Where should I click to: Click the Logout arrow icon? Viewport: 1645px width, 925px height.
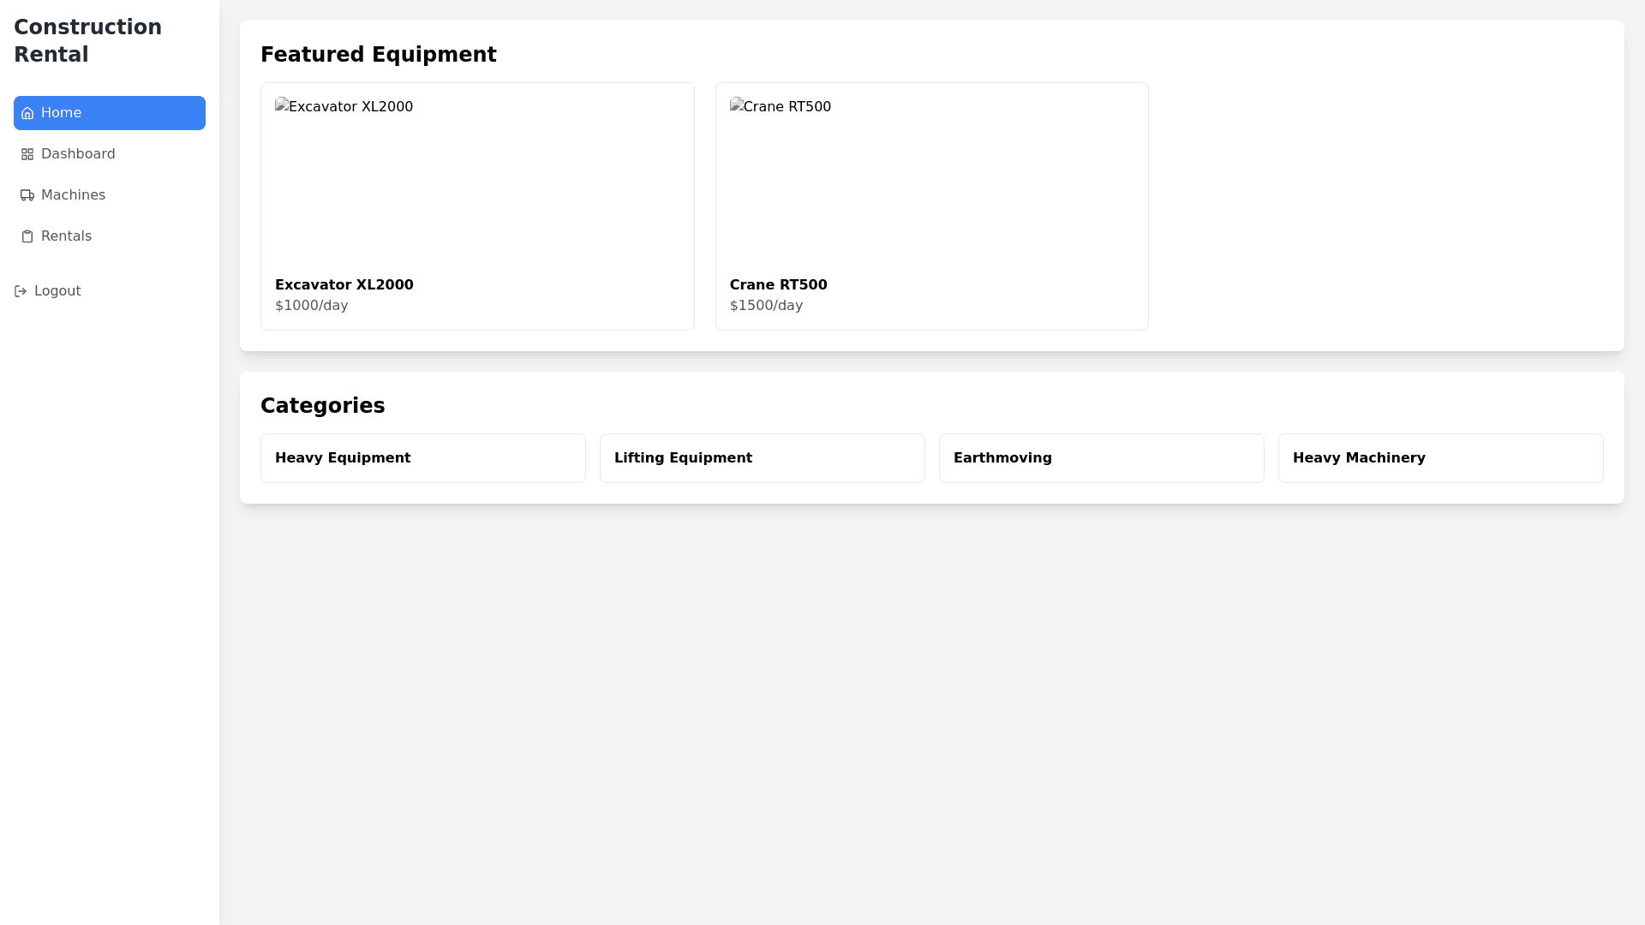tap(21, 291)
